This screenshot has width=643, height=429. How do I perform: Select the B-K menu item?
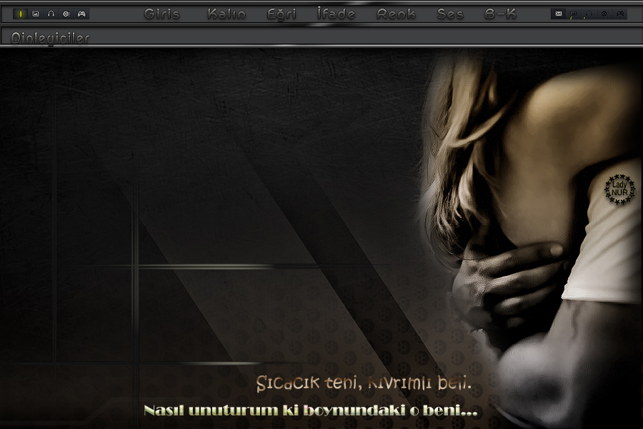[500, 14]
